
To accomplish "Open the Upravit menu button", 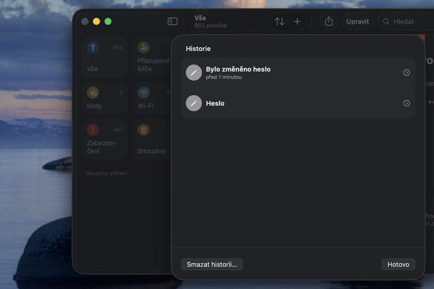I will 357,21.
